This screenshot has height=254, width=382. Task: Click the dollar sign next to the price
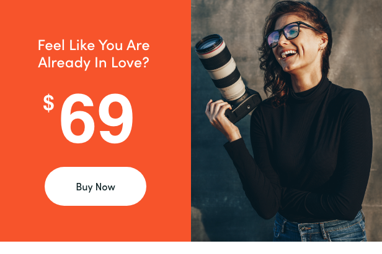[48, 103]
